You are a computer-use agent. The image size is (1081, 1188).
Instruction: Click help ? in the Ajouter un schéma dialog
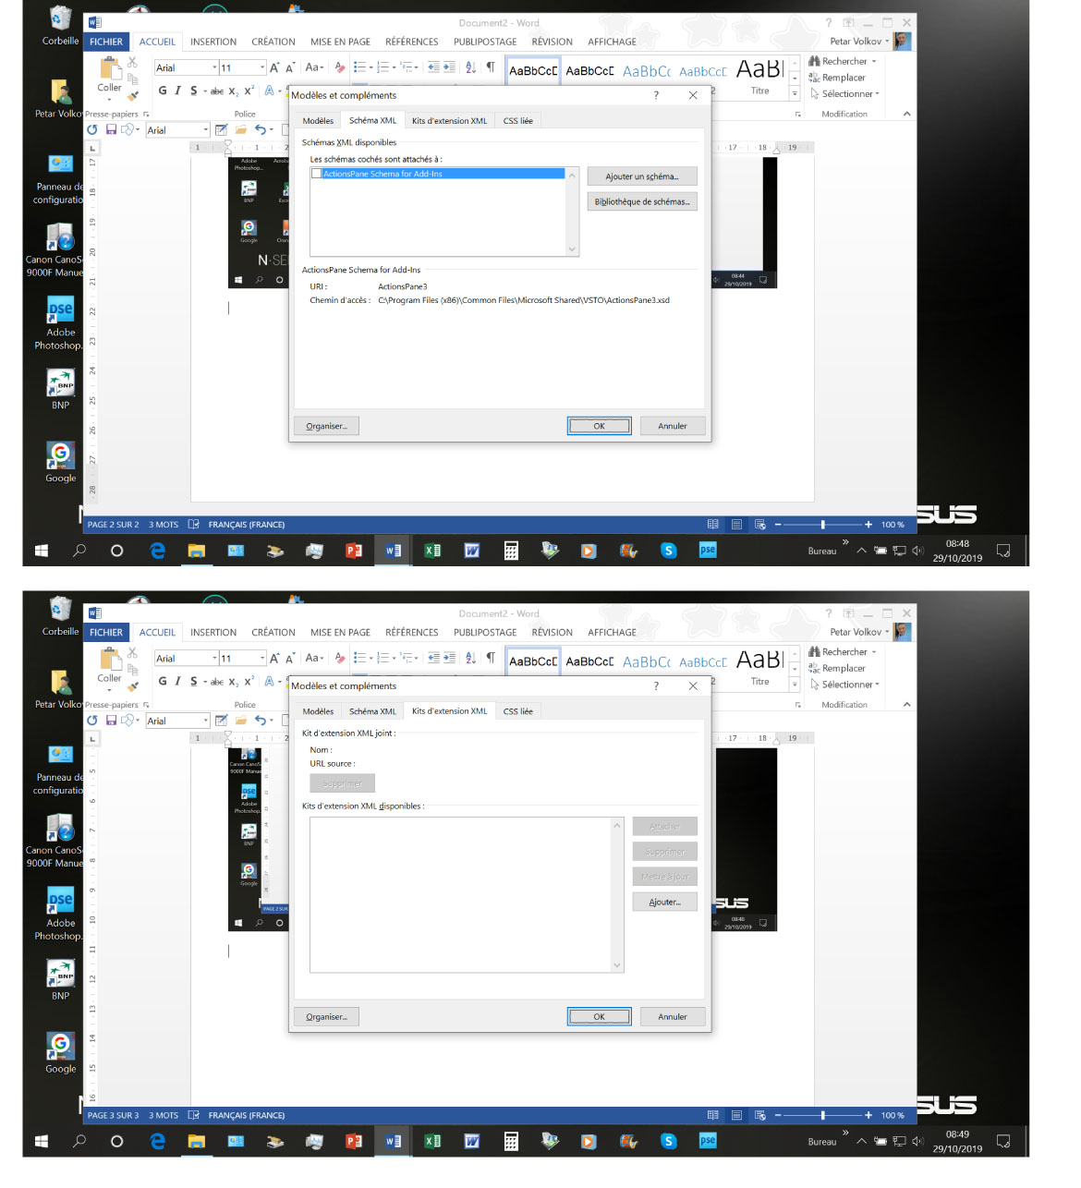point(656,95)
